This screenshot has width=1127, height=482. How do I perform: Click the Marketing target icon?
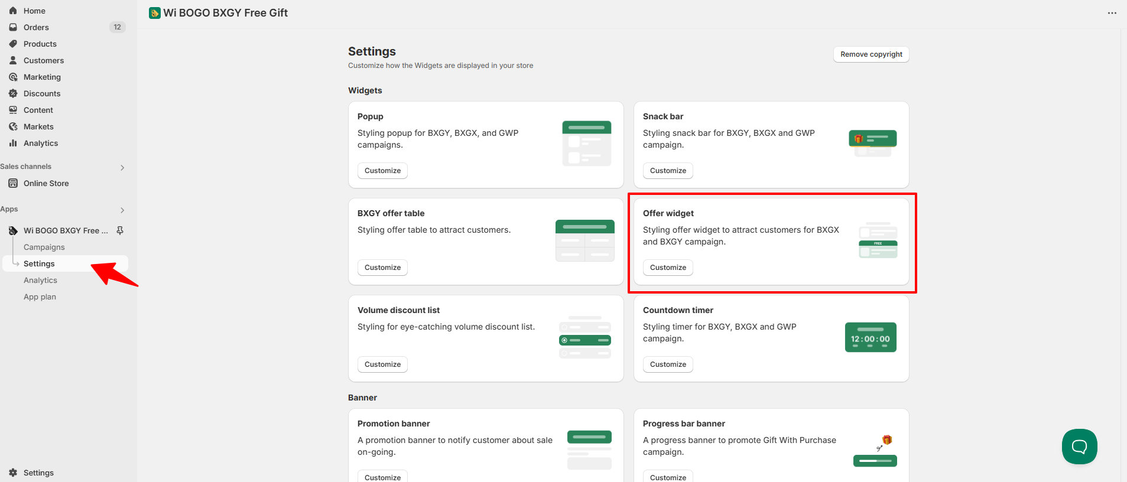tap(13, 77)
